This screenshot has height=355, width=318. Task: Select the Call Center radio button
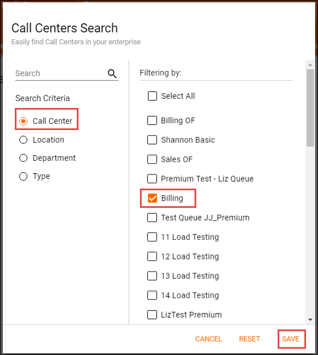pyautogui.click(x=23, y=121)
